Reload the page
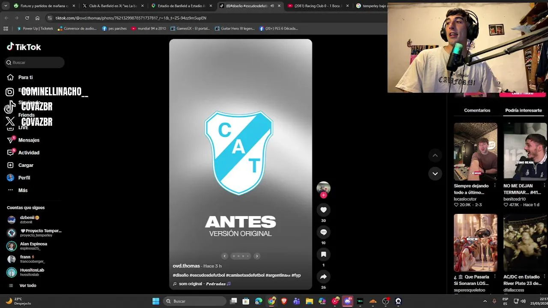Viewport: 548px width, 308px height. pos(27,18)
